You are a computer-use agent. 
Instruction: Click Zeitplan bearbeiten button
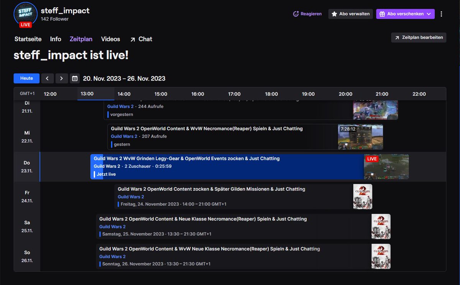(x=419, y=38)
